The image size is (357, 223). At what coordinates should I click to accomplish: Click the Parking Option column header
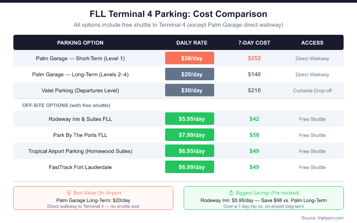80,43
